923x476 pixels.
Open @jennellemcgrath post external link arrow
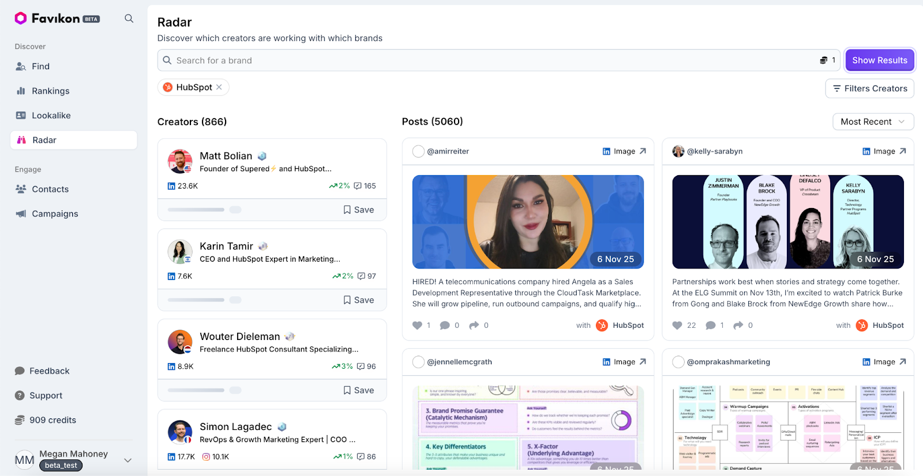[x=643, y=362]
